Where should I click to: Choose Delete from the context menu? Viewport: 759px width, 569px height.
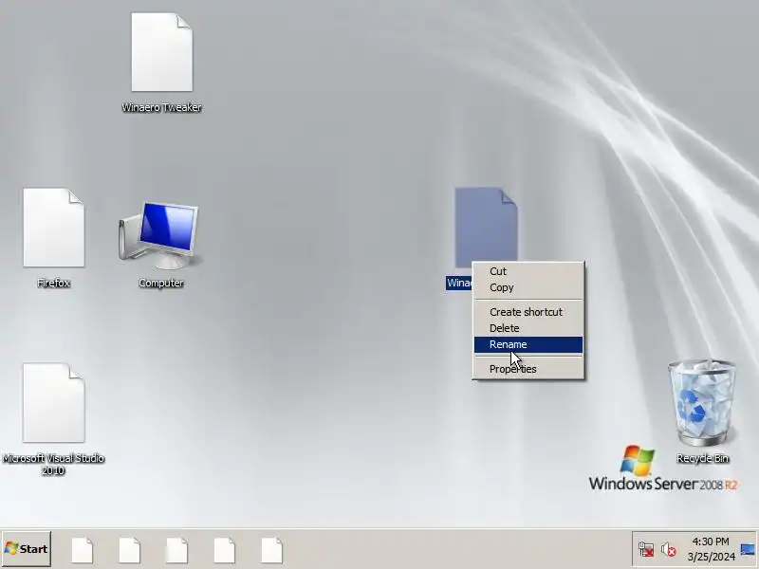tap(528, 328)
